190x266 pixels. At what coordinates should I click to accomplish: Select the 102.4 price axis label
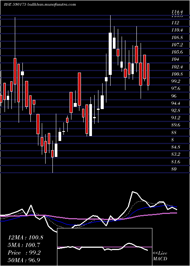177,66
